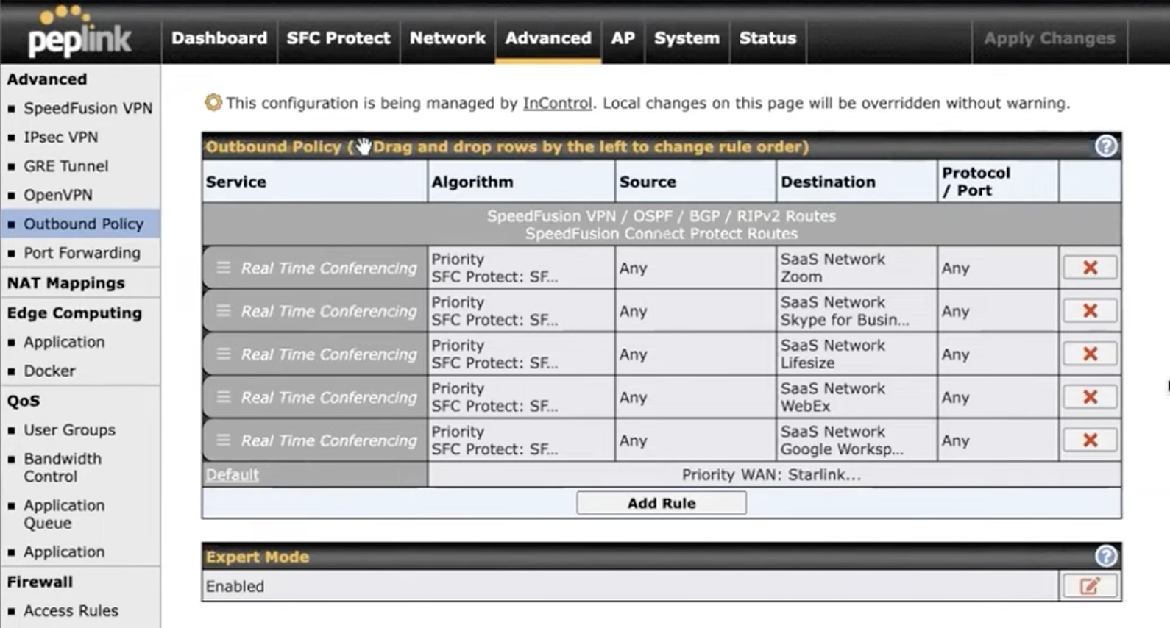This screenshot has width=1170, height=628.
Task: Select the Advanced tab
Action: click(x=548, y=38)
